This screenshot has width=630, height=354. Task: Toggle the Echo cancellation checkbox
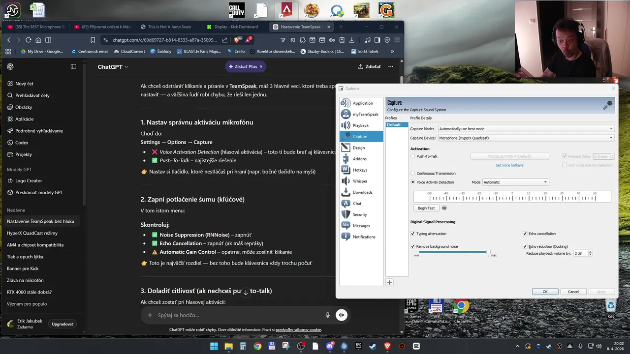coord(525,234)
